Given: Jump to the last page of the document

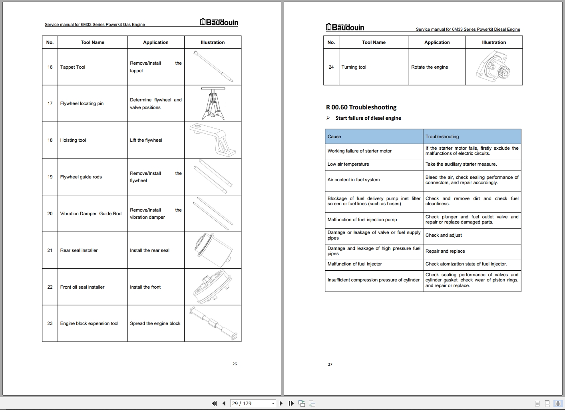Looking at the screenshot, I should tap(291, 404).
